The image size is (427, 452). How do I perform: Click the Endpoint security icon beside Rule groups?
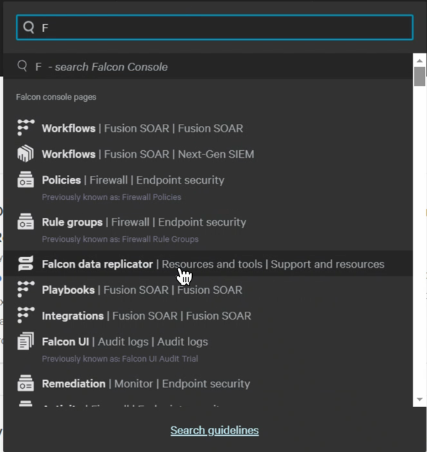pyautogui.click(x=26, y=221)
